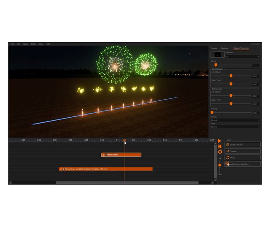Open the Help menu
Image resolution: width=270 pixels, height=227 pixels.
[x=48, y=44]
